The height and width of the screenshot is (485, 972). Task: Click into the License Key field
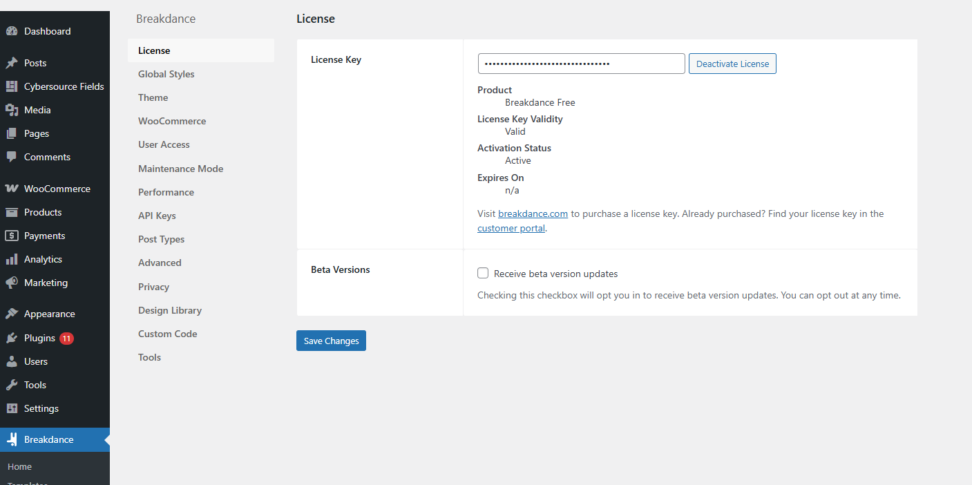tap(581, 64)
